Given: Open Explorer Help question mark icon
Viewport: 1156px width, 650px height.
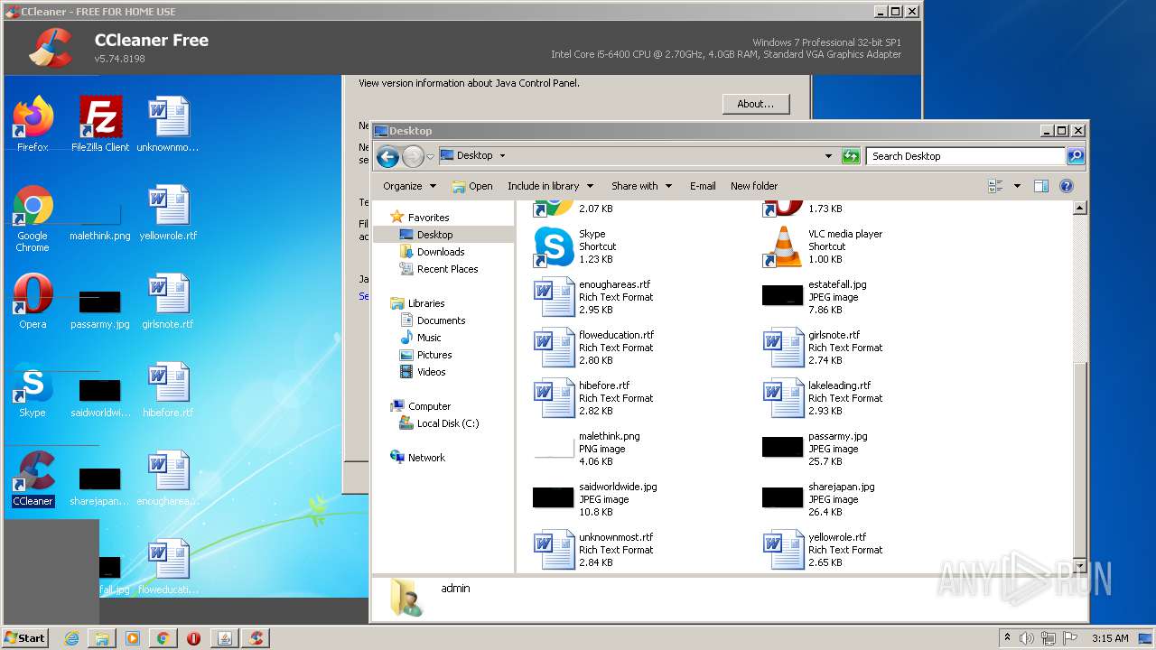Looking at the screenshot, I should [x=1066, y=186].
